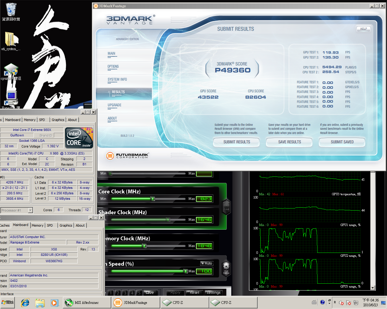Launch Internet Explorer from the taskbar

point(25,302)
